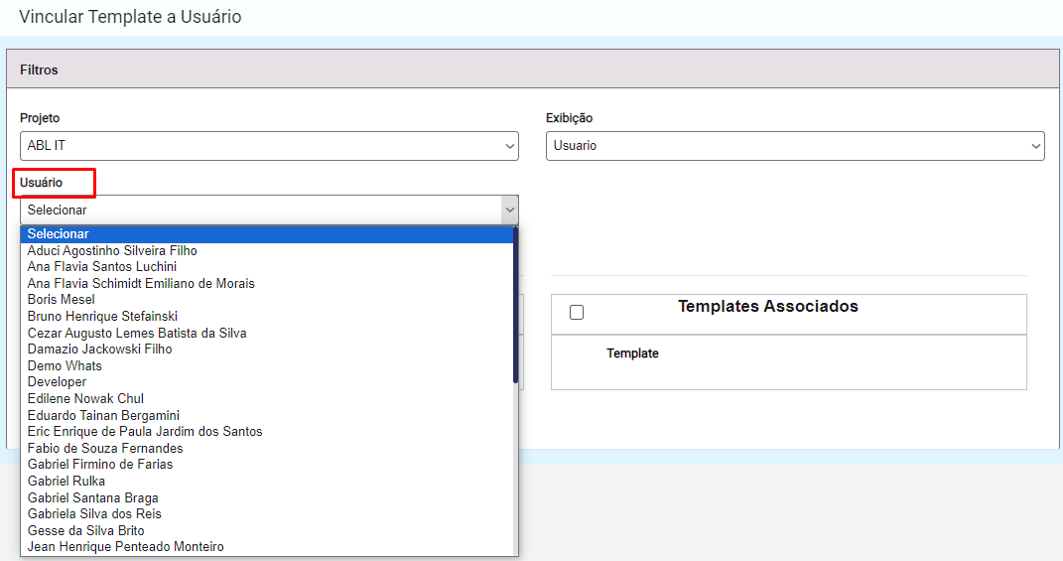Click the user list scrollbar thumb

515,305
